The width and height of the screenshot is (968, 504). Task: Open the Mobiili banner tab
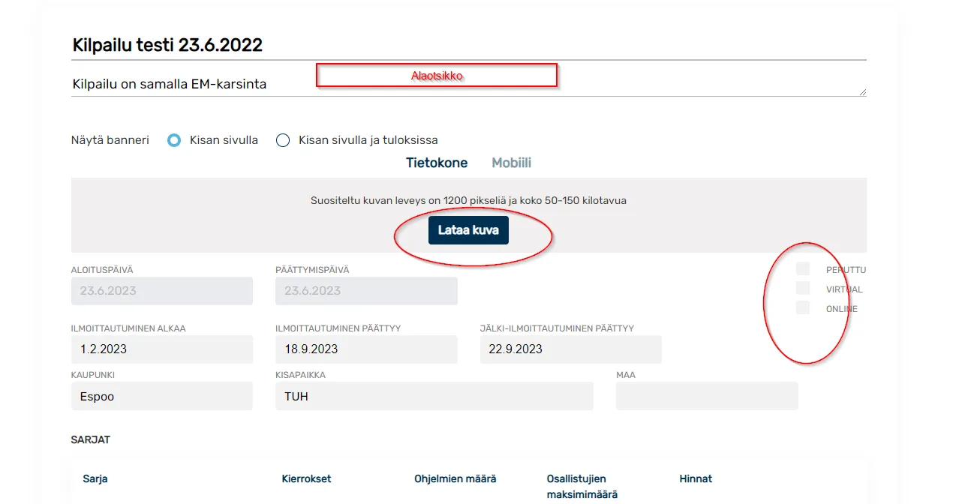tap(512, 163)
